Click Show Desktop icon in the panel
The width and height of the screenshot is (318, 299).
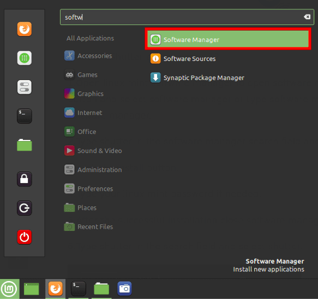(32, 289)
